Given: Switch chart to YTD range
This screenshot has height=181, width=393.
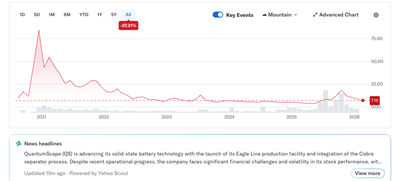Looking at the screenshot, I should (83, 15).
